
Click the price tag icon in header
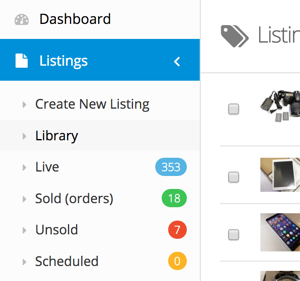point(235,36)
